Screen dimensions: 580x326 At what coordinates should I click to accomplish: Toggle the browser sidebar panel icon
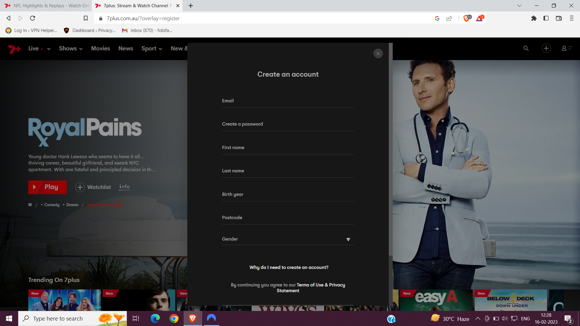[546, 18]
